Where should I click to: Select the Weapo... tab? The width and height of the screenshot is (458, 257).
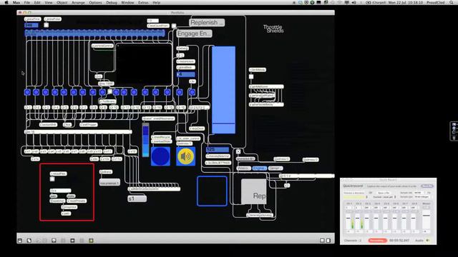click(x=243, y=168)
